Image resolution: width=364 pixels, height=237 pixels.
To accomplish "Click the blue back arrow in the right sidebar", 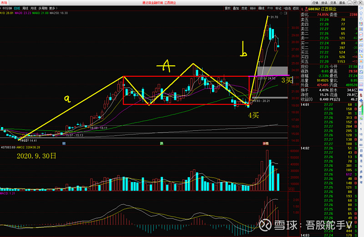I will tap(361, 8).
